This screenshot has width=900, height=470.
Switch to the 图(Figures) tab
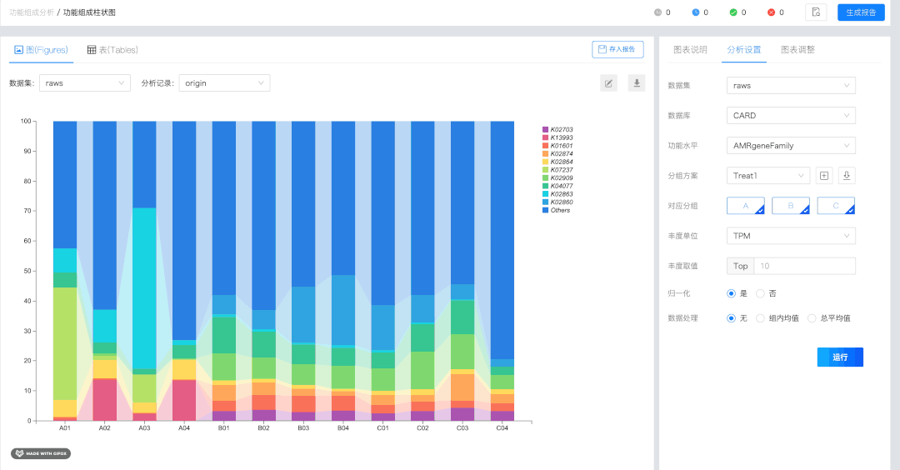[42, 50]
